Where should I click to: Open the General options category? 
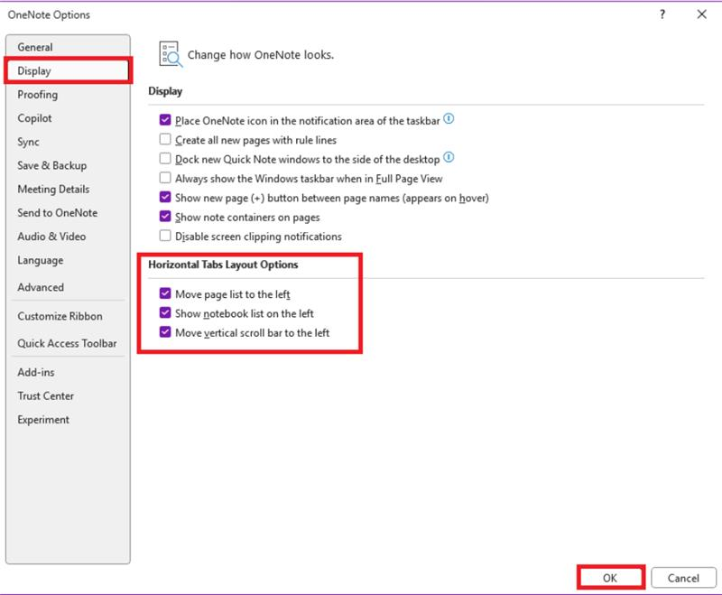click(68, 47)
